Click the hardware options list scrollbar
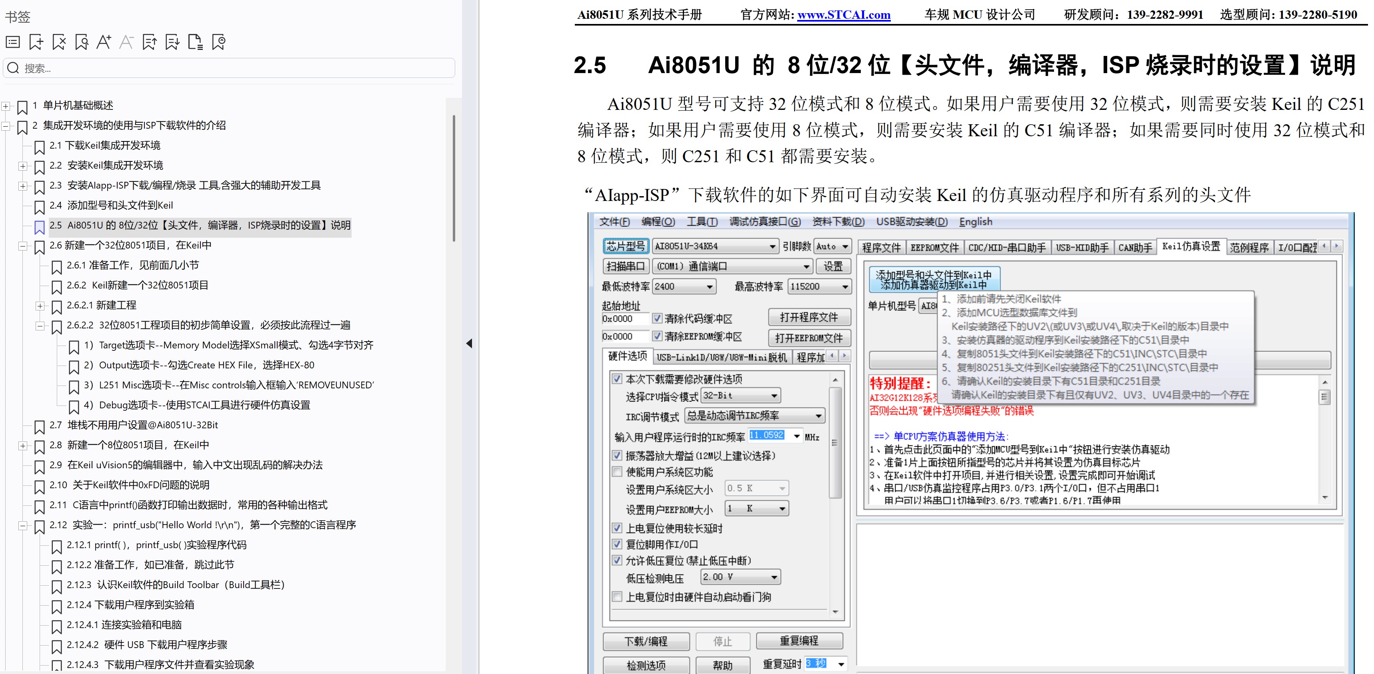This screenshot has height=674, width=1374. (x=835, y=442)
